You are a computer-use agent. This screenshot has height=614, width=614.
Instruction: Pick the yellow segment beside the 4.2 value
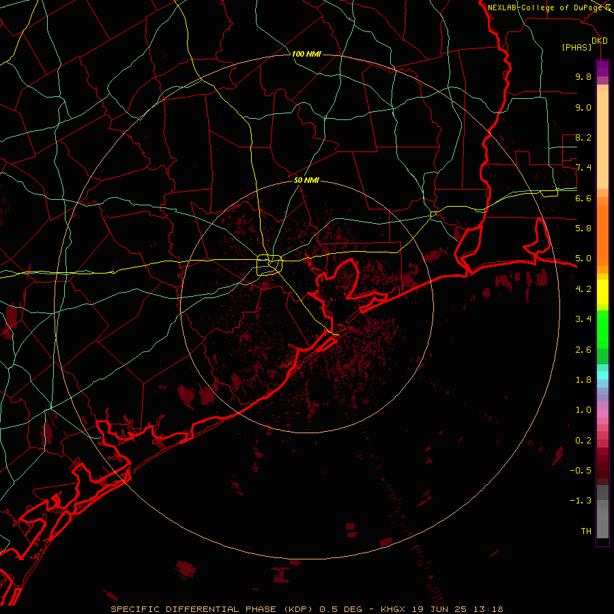point(602,292)
